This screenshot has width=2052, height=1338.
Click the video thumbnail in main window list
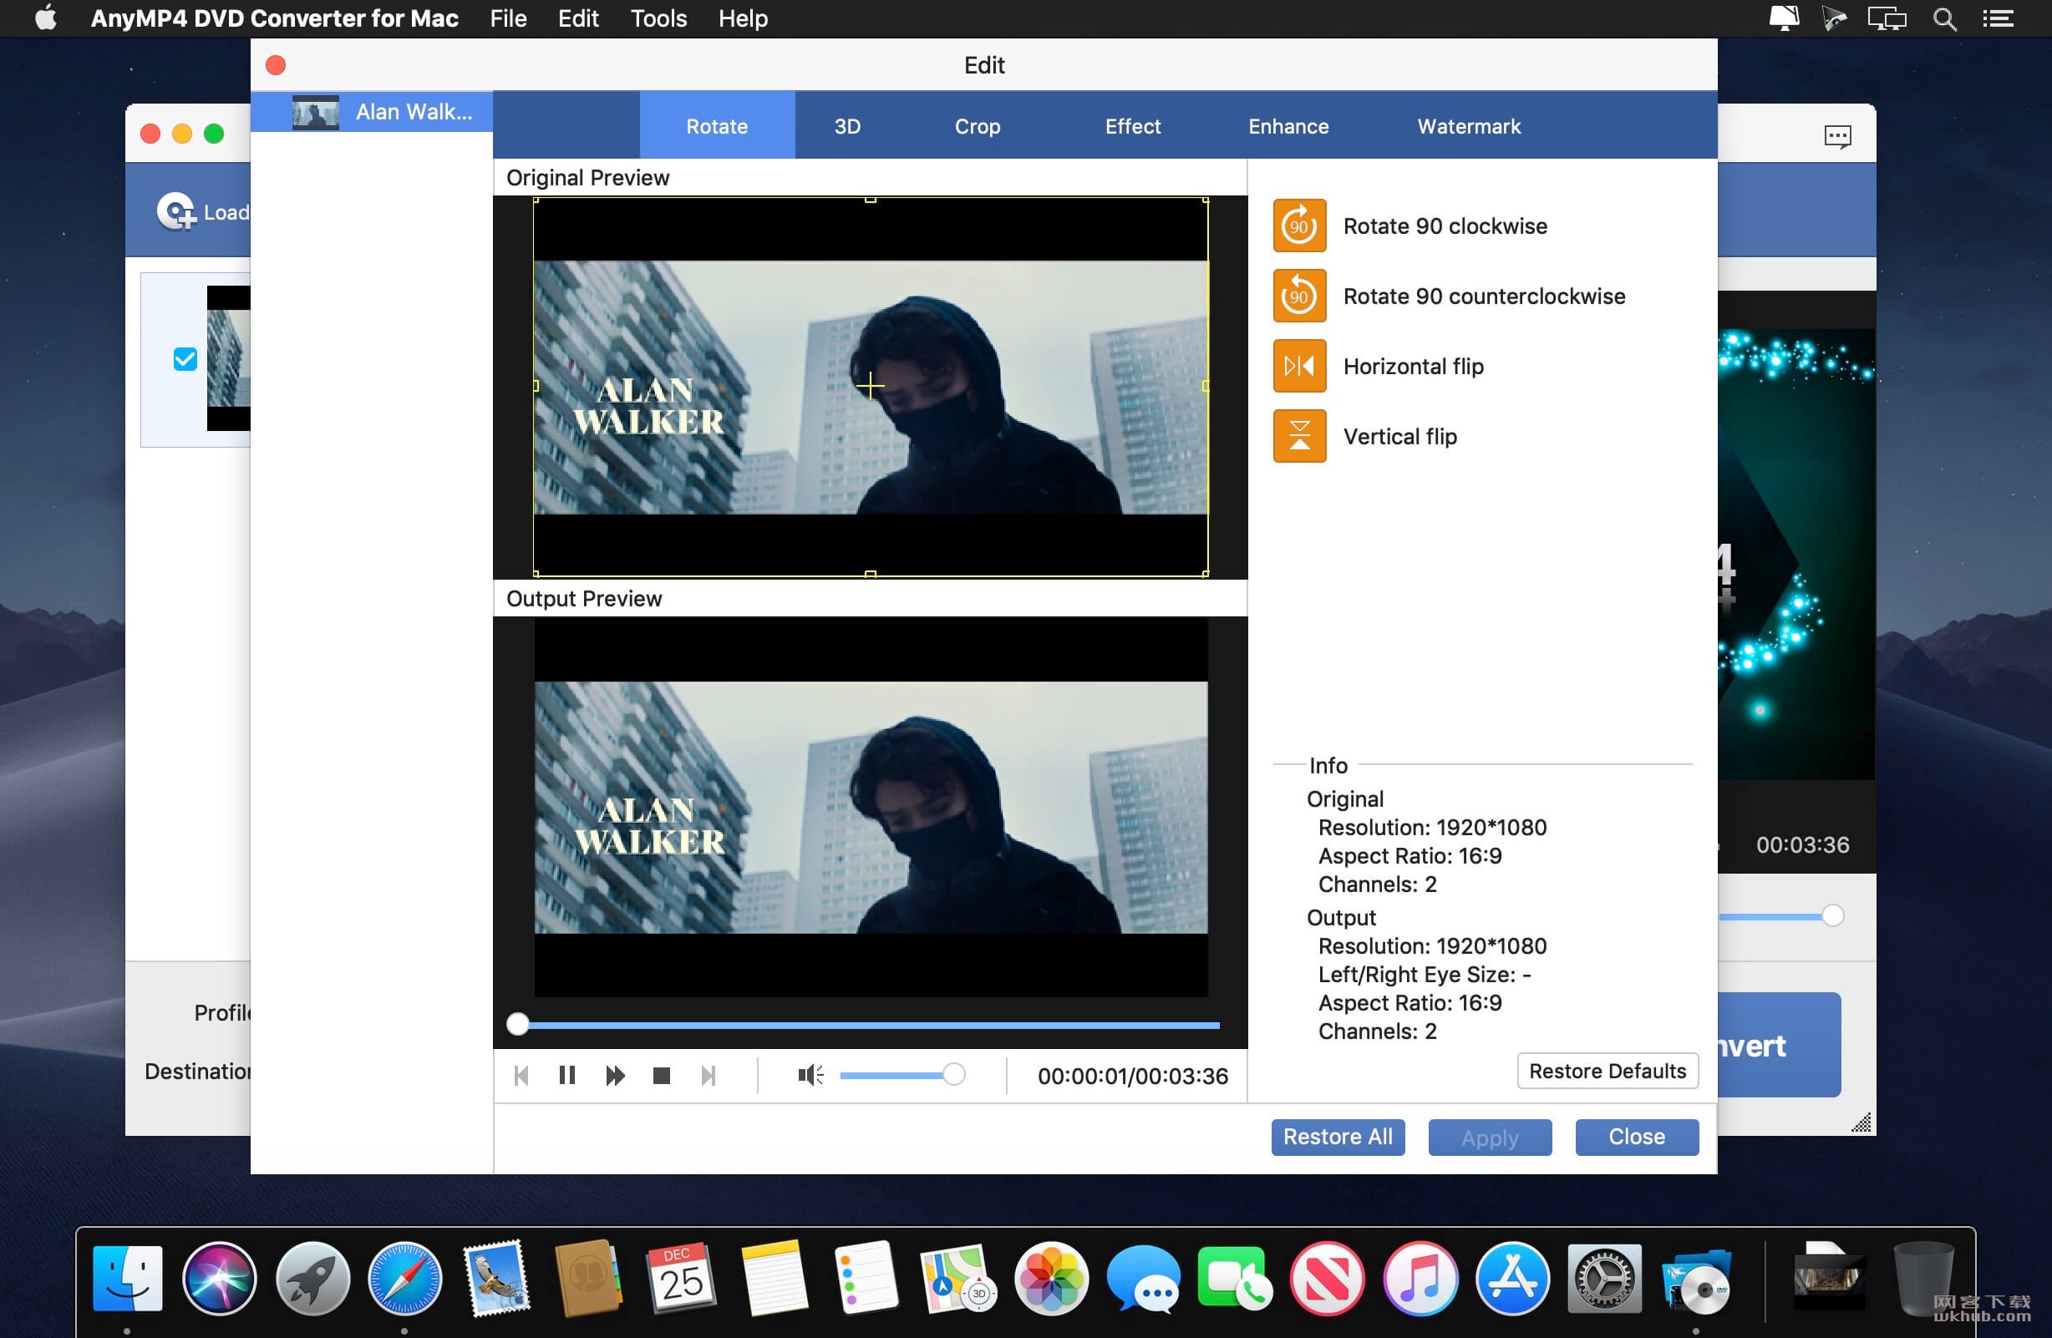point(228,357)
